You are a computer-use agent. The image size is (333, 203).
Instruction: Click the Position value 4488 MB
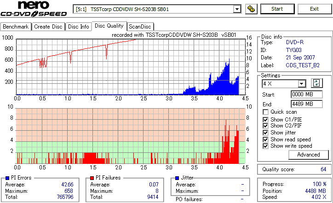(x=316, y=191)
